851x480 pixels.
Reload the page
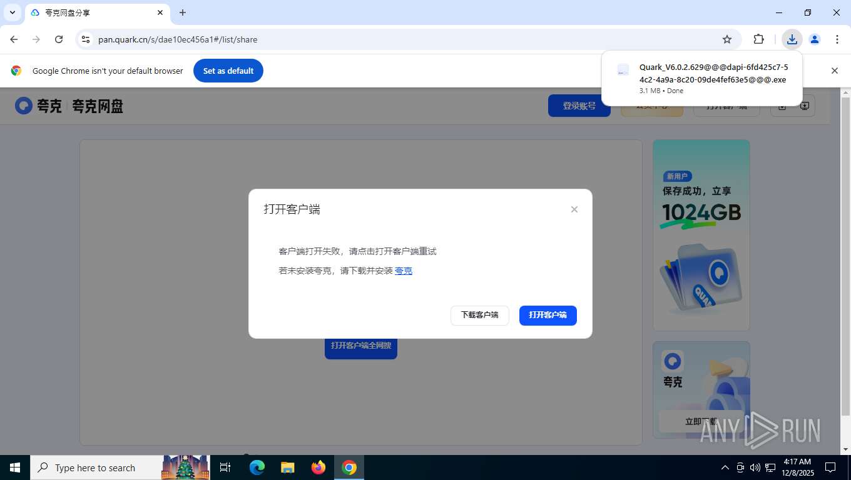(x=59, y=39)
